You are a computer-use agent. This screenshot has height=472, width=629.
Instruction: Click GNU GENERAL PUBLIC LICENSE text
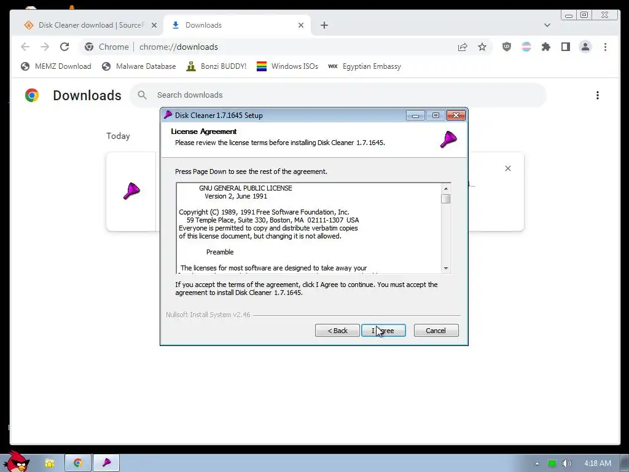(246, 188)
